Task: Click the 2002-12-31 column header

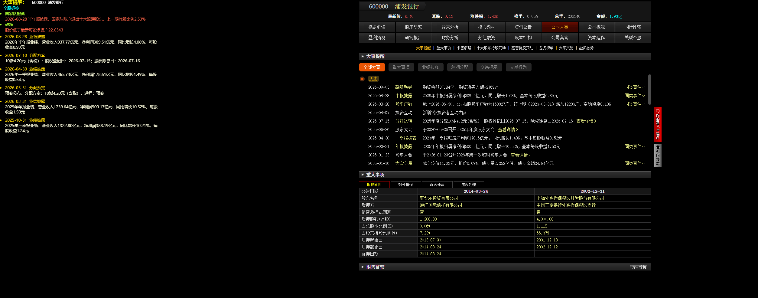Action: 593,191
